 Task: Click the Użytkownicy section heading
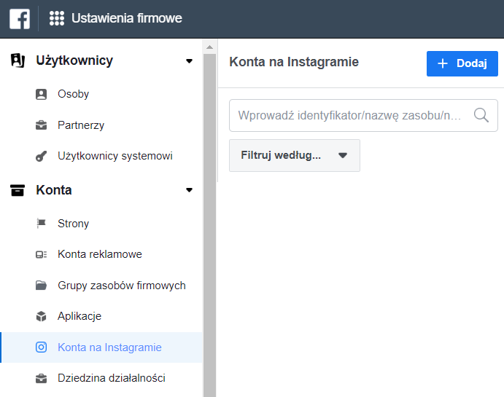pos(74,60)
